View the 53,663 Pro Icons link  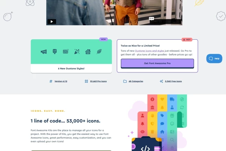click(x=98, y=81)
